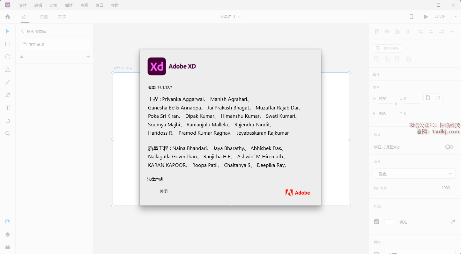This screenshot has height=254, width=461.
Task: Align selection to vertical middle
Action: tap(387, 31)
